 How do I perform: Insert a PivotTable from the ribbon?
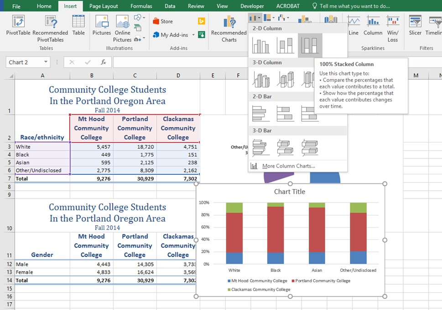tap(18, 25)
